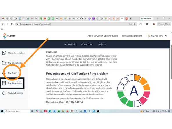Screen dimensions: 172x129
Task: Click the MyDesign logo
Action: point(9,36)
